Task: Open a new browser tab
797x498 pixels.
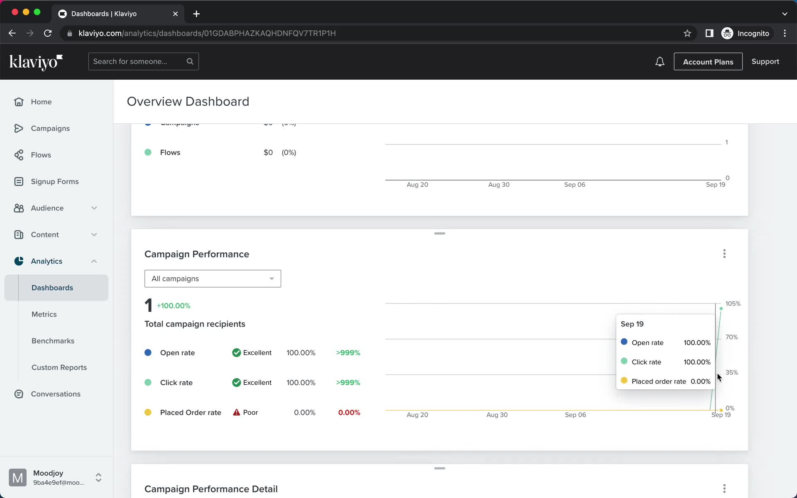Action: (196, 14)
